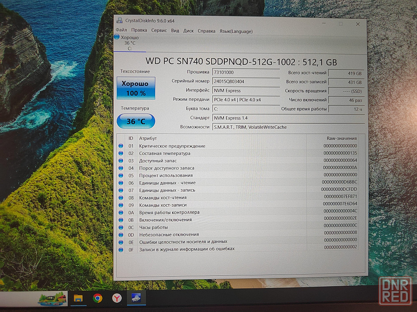Select the Единицы данных - запись row
This screenshot has width=417, height=312.
pos(238,190)
